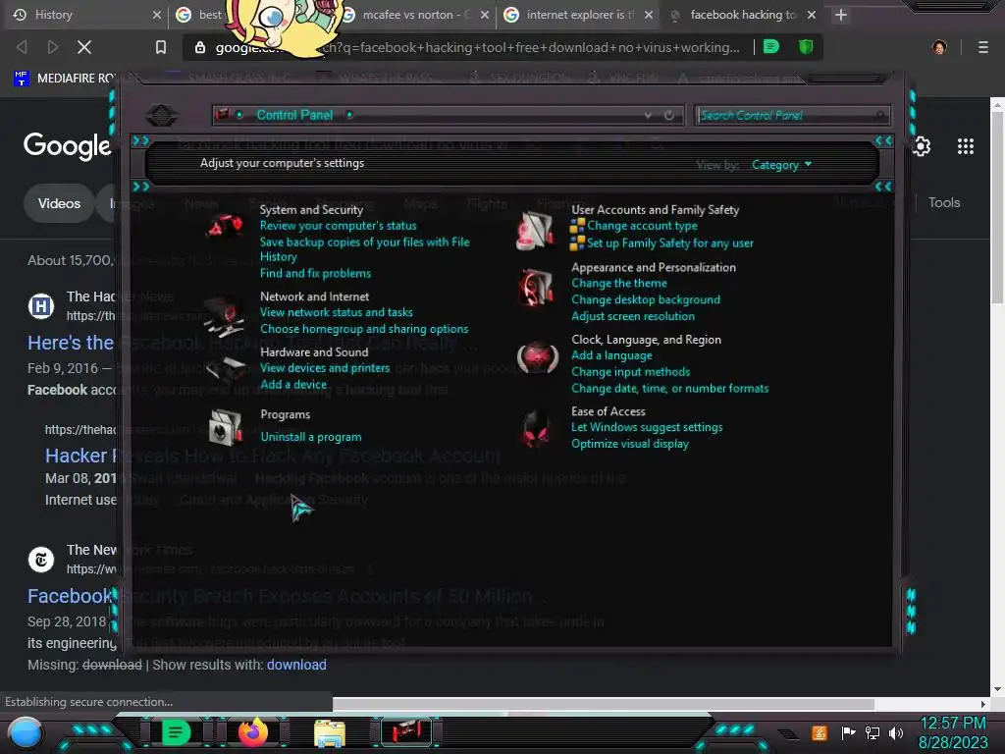This screenshot has height=754, width=1005.
Task: Click Change input methods link
Action: point(631,372)
